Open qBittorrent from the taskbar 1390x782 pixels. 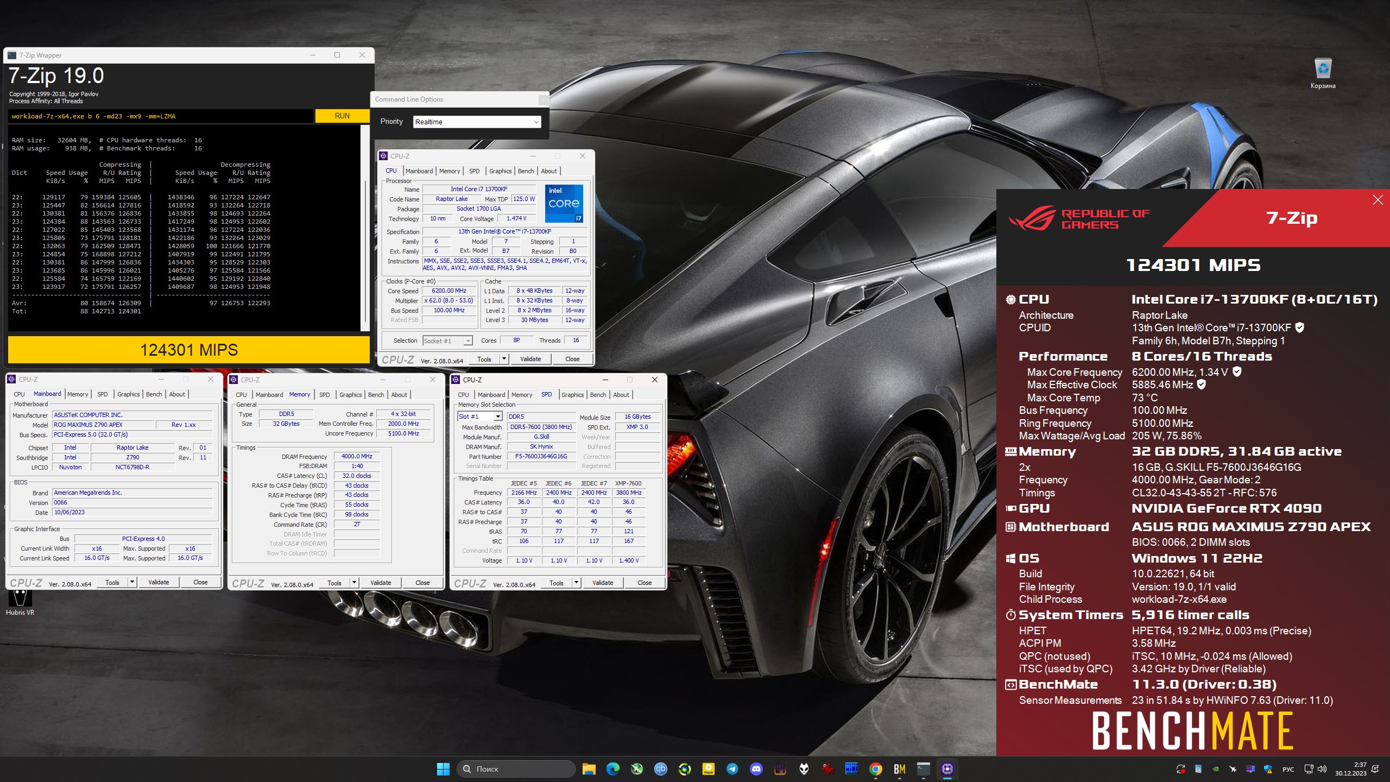[x=660, y=768]
